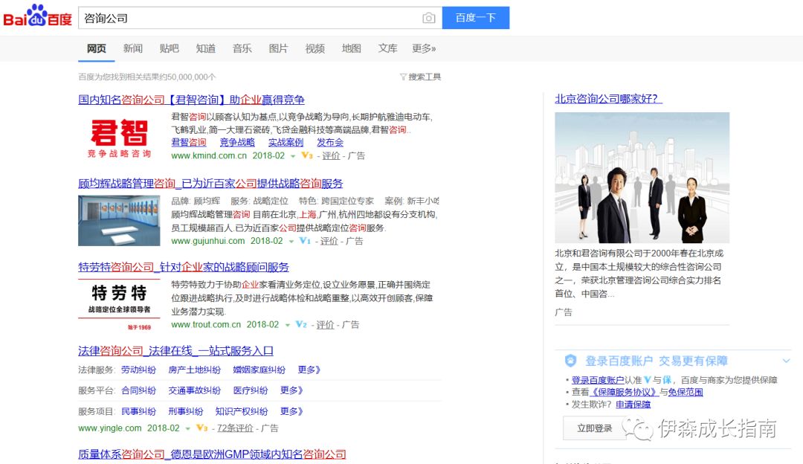803x464 pixels.
Task: Expand 更多》 in 服务平台 row
Action: [x=291, y=390]
